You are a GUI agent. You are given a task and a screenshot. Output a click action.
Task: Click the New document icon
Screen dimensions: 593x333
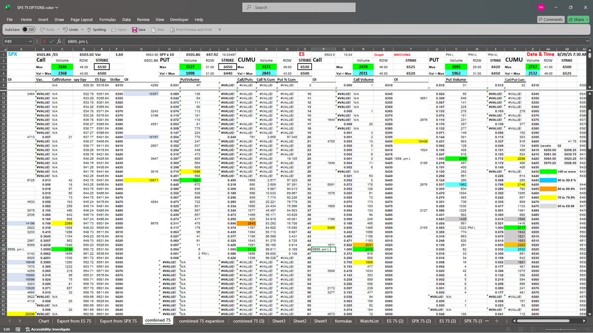pyautogui.click(x=153, y=30)
